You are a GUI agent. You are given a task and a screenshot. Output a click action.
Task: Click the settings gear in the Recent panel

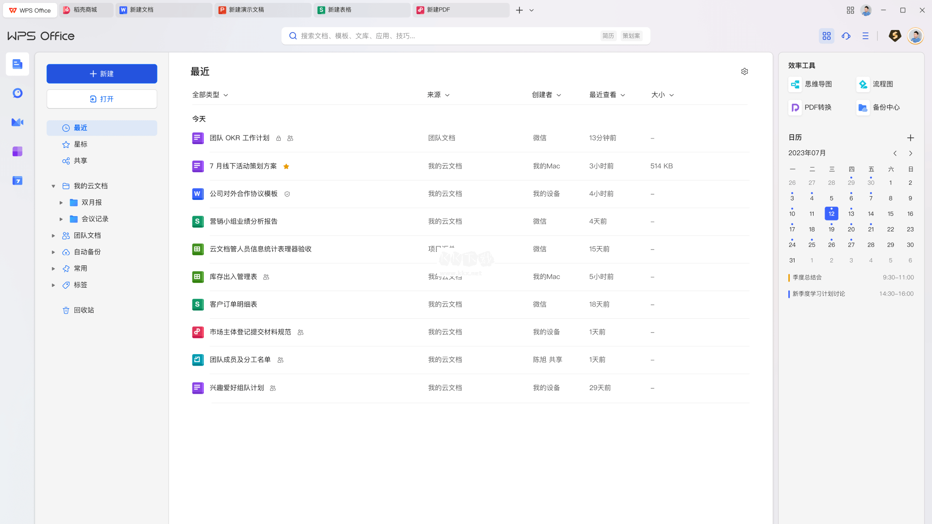[x=744, y=71]
